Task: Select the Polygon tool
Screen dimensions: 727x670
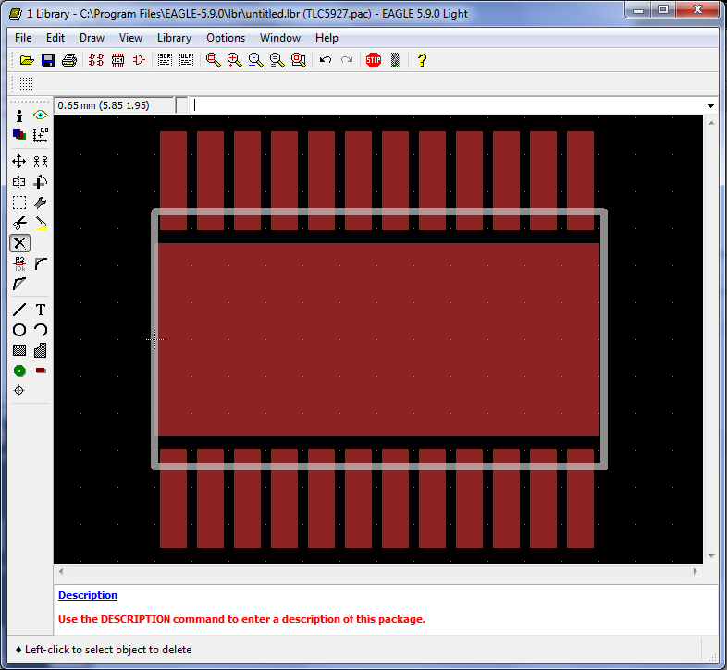Action: coord(41,350)
